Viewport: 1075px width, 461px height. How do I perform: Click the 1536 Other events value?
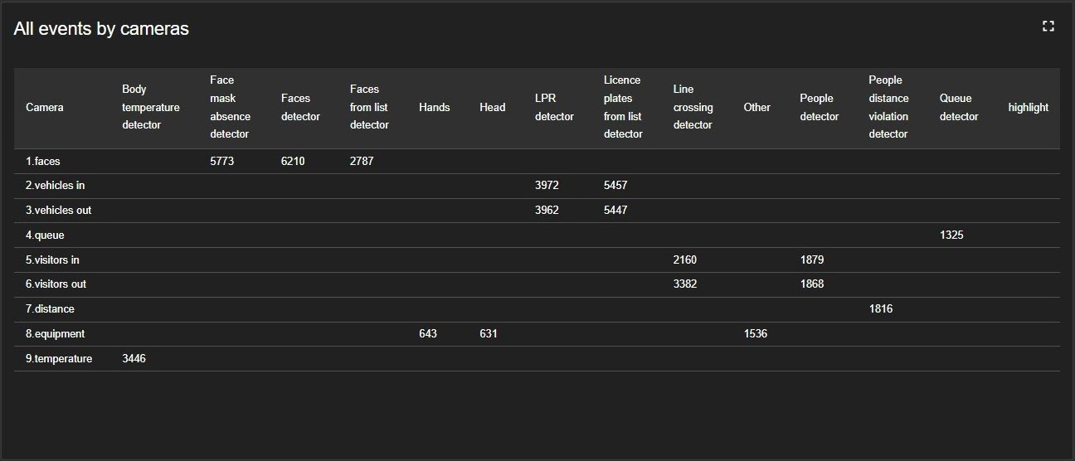click(x=756, y=334)
